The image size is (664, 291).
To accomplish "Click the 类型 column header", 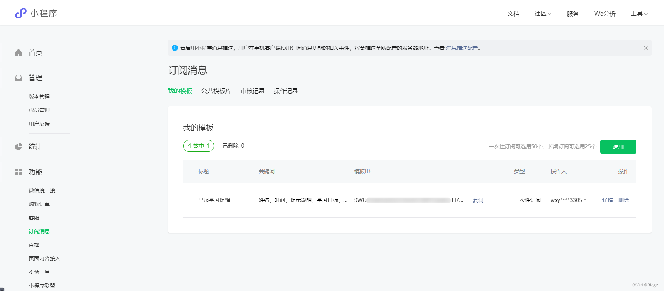I will coord(519,171).
